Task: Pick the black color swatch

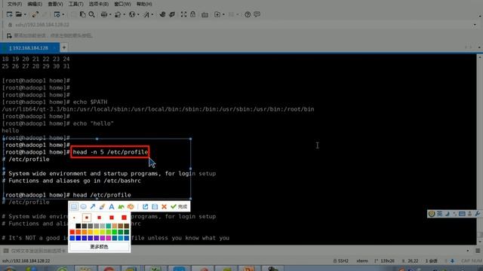Action: [x=78, y=226]
